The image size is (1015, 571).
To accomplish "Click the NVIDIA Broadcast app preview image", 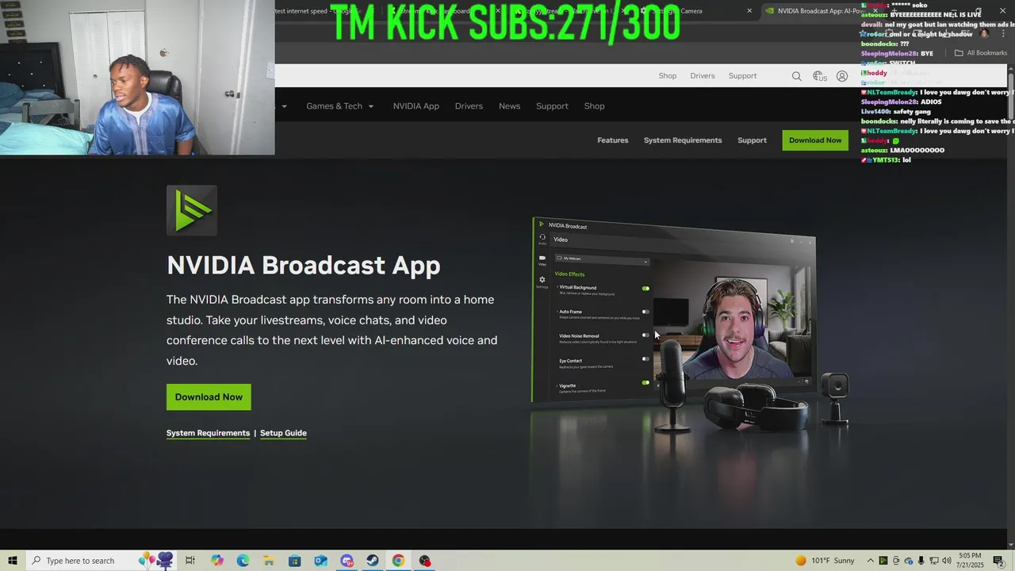I will (x=690, y=325).
